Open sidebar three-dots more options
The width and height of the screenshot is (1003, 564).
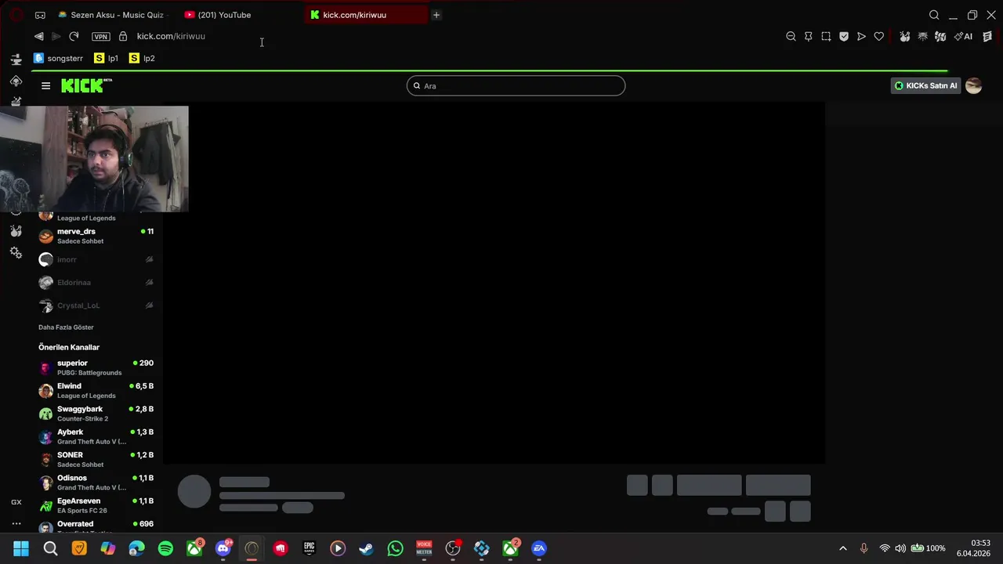[x=16, y=524]
